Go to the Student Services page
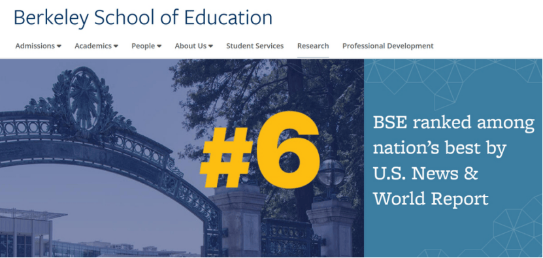Image resolution: width=543 pixels, height=258 pixels. 255,46
